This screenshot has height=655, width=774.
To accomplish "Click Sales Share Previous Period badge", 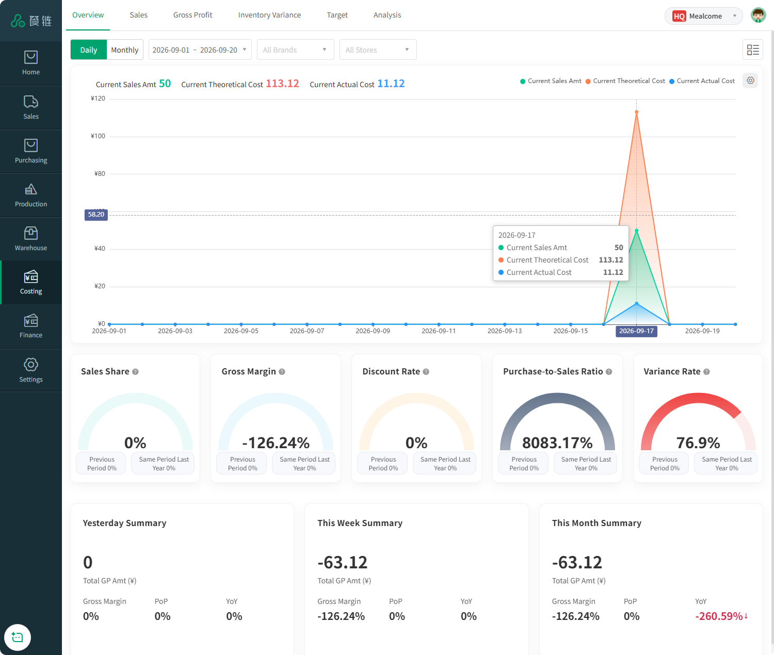I will [x=102, y=463].
